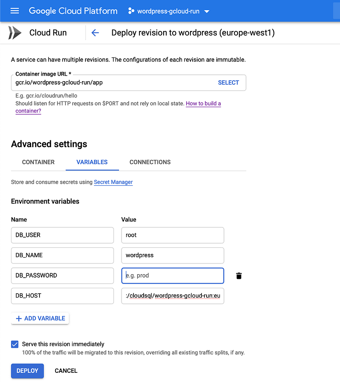Click the Advanced settings heading
The image size is (340, 383).
(x=49, y=144)
